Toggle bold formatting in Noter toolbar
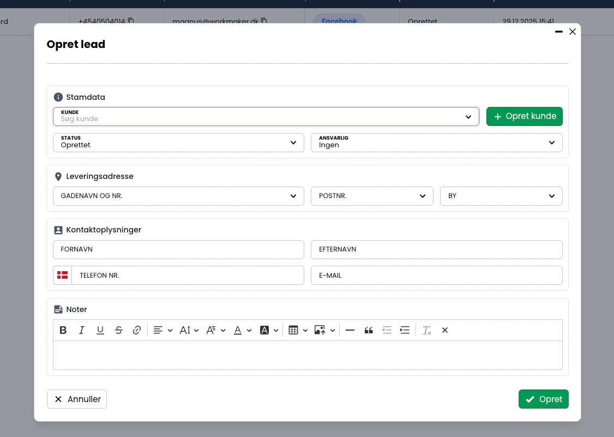The height and width of the screenshot is (437, 614). click(63, 331)
